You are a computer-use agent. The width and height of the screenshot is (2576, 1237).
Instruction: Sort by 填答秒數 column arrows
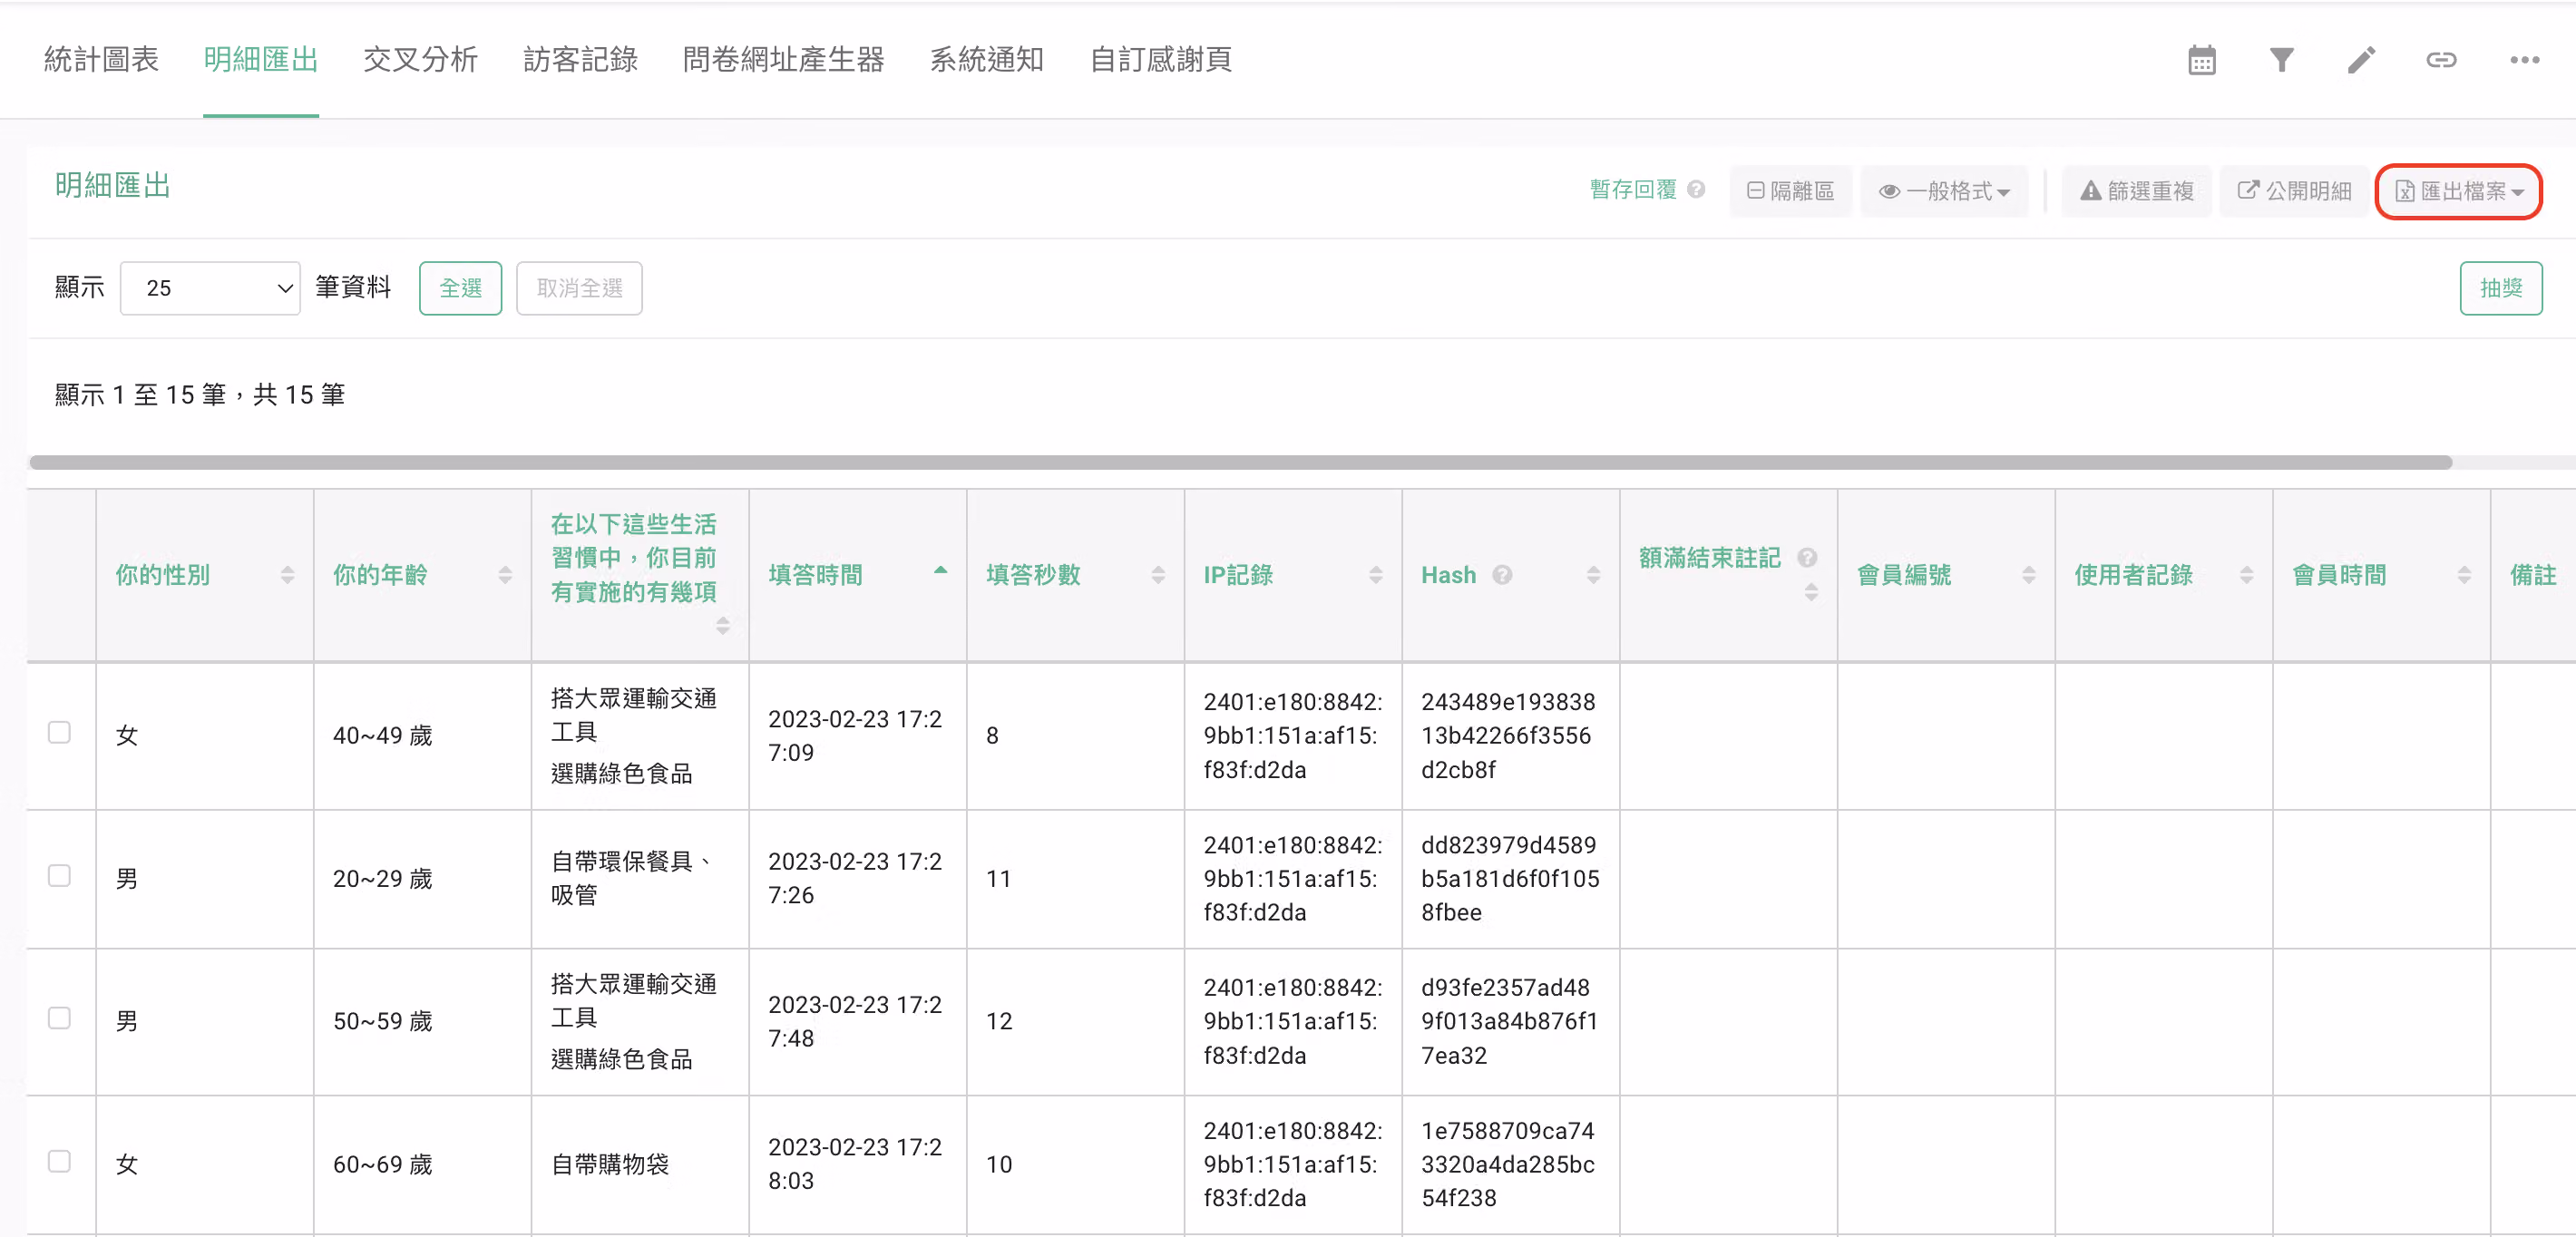click(1158, 575)
